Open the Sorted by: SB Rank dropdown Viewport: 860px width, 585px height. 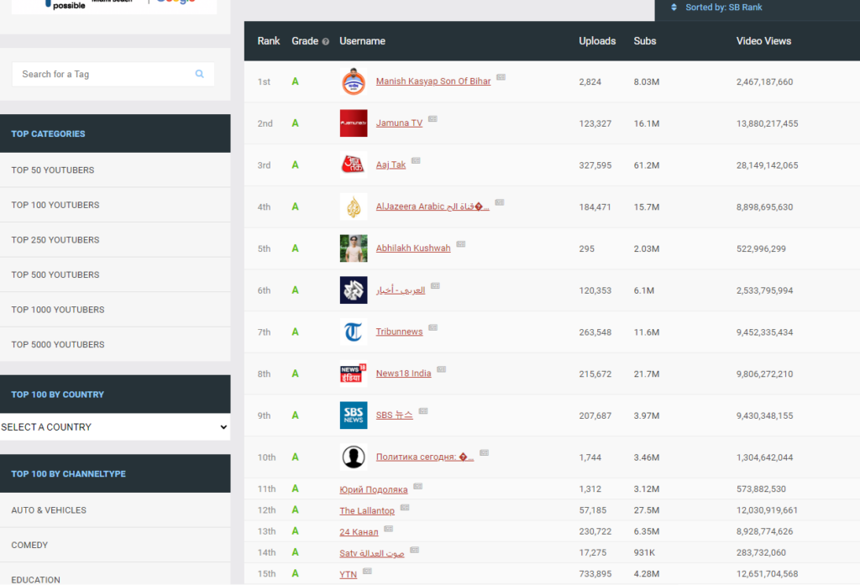[x=757, y=8]
